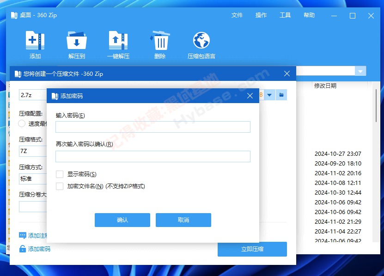Click the browse folder icon beside archive name
384x276 pixels.
[281, 95]
